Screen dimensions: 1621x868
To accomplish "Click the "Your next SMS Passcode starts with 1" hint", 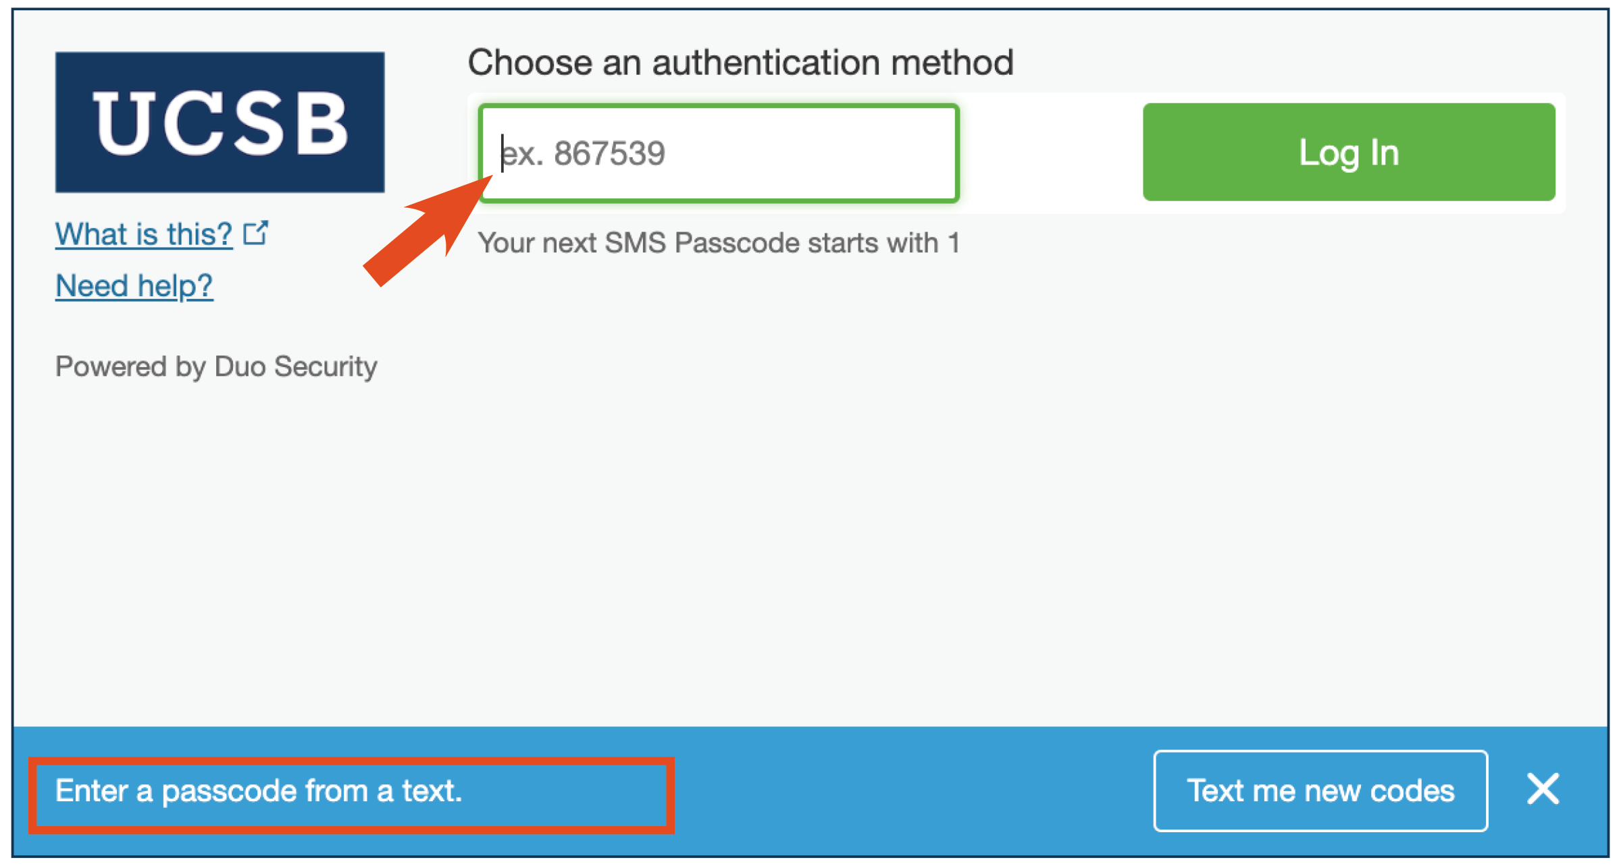I will (719, 243).
